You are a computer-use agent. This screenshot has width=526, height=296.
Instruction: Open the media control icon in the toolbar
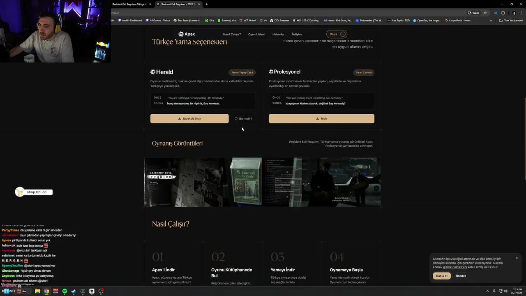pos(495,13)
